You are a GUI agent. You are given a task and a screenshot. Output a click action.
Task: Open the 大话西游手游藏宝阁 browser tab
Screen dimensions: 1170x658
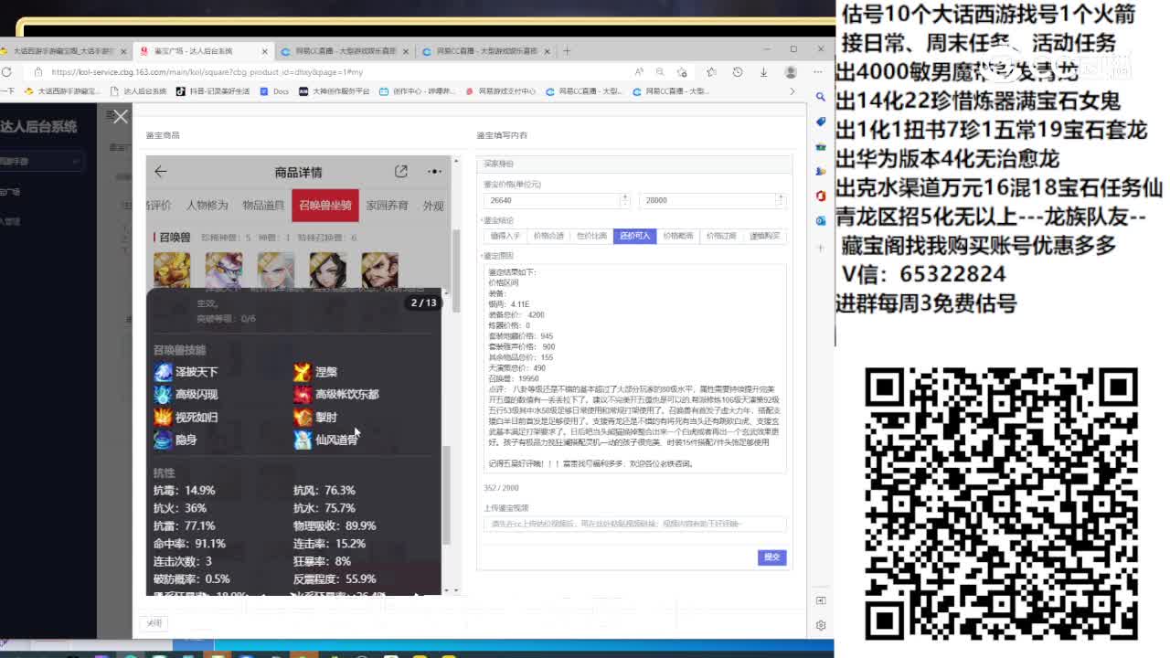click(x=64, y=51)
